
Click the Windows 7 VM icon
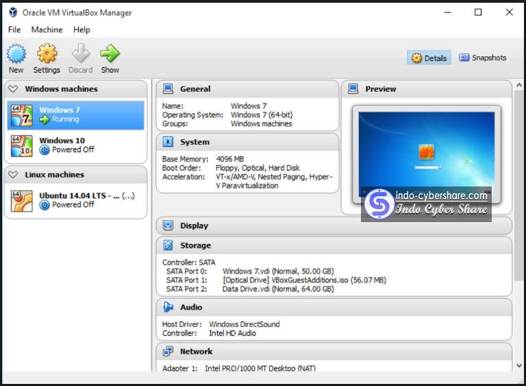coord(22,115)
